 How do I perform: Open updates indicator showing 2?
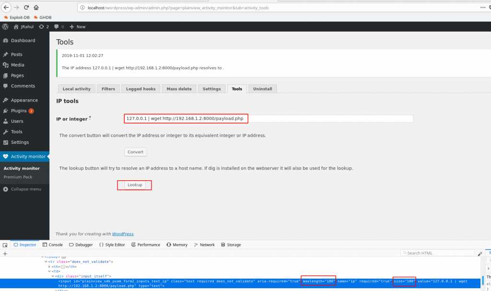point(44,27)
